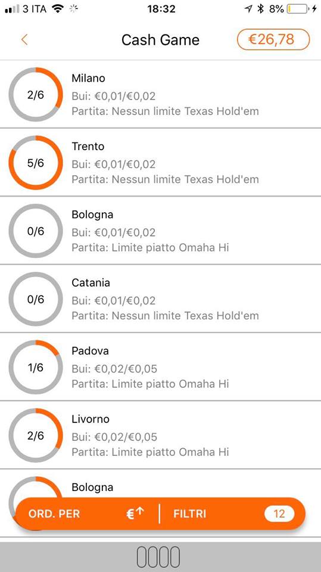Tap the Bologna 0/6 seat ring
This screenshot has height=572, width=321.
pos(36,231)
